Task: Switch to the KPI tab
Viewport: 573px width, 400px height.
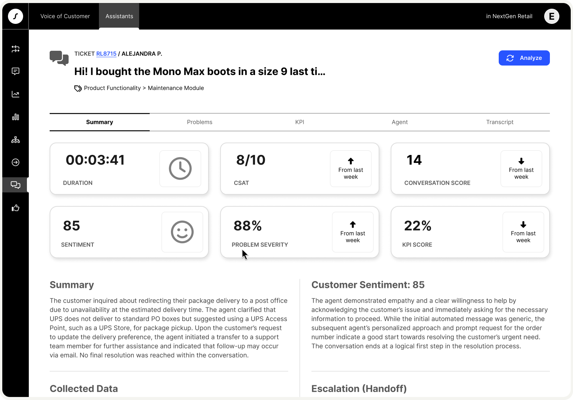Action: coord(300,122)
